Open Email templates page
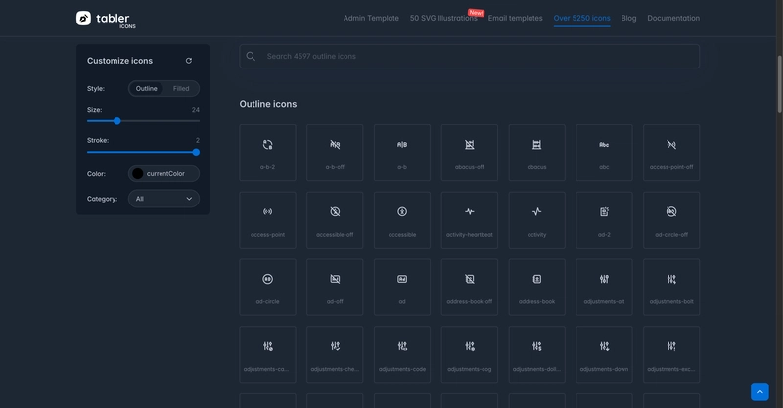Image resolution: width=783 pixels, height=408 pixels. tap(516, 18)
